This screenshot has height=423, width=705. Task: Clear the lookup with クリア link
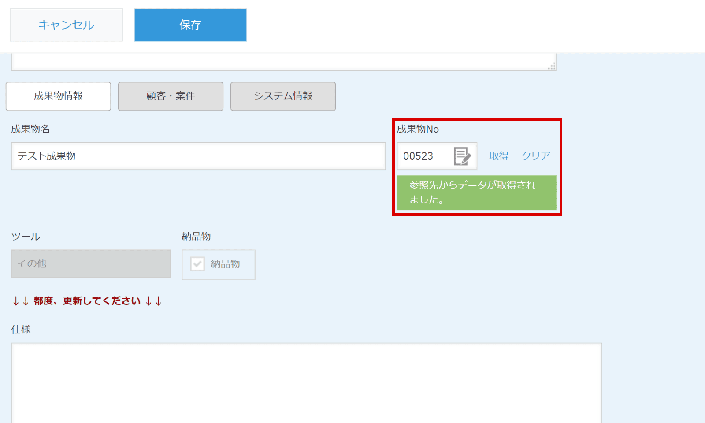pyautogui.click(x=536, y=156)
